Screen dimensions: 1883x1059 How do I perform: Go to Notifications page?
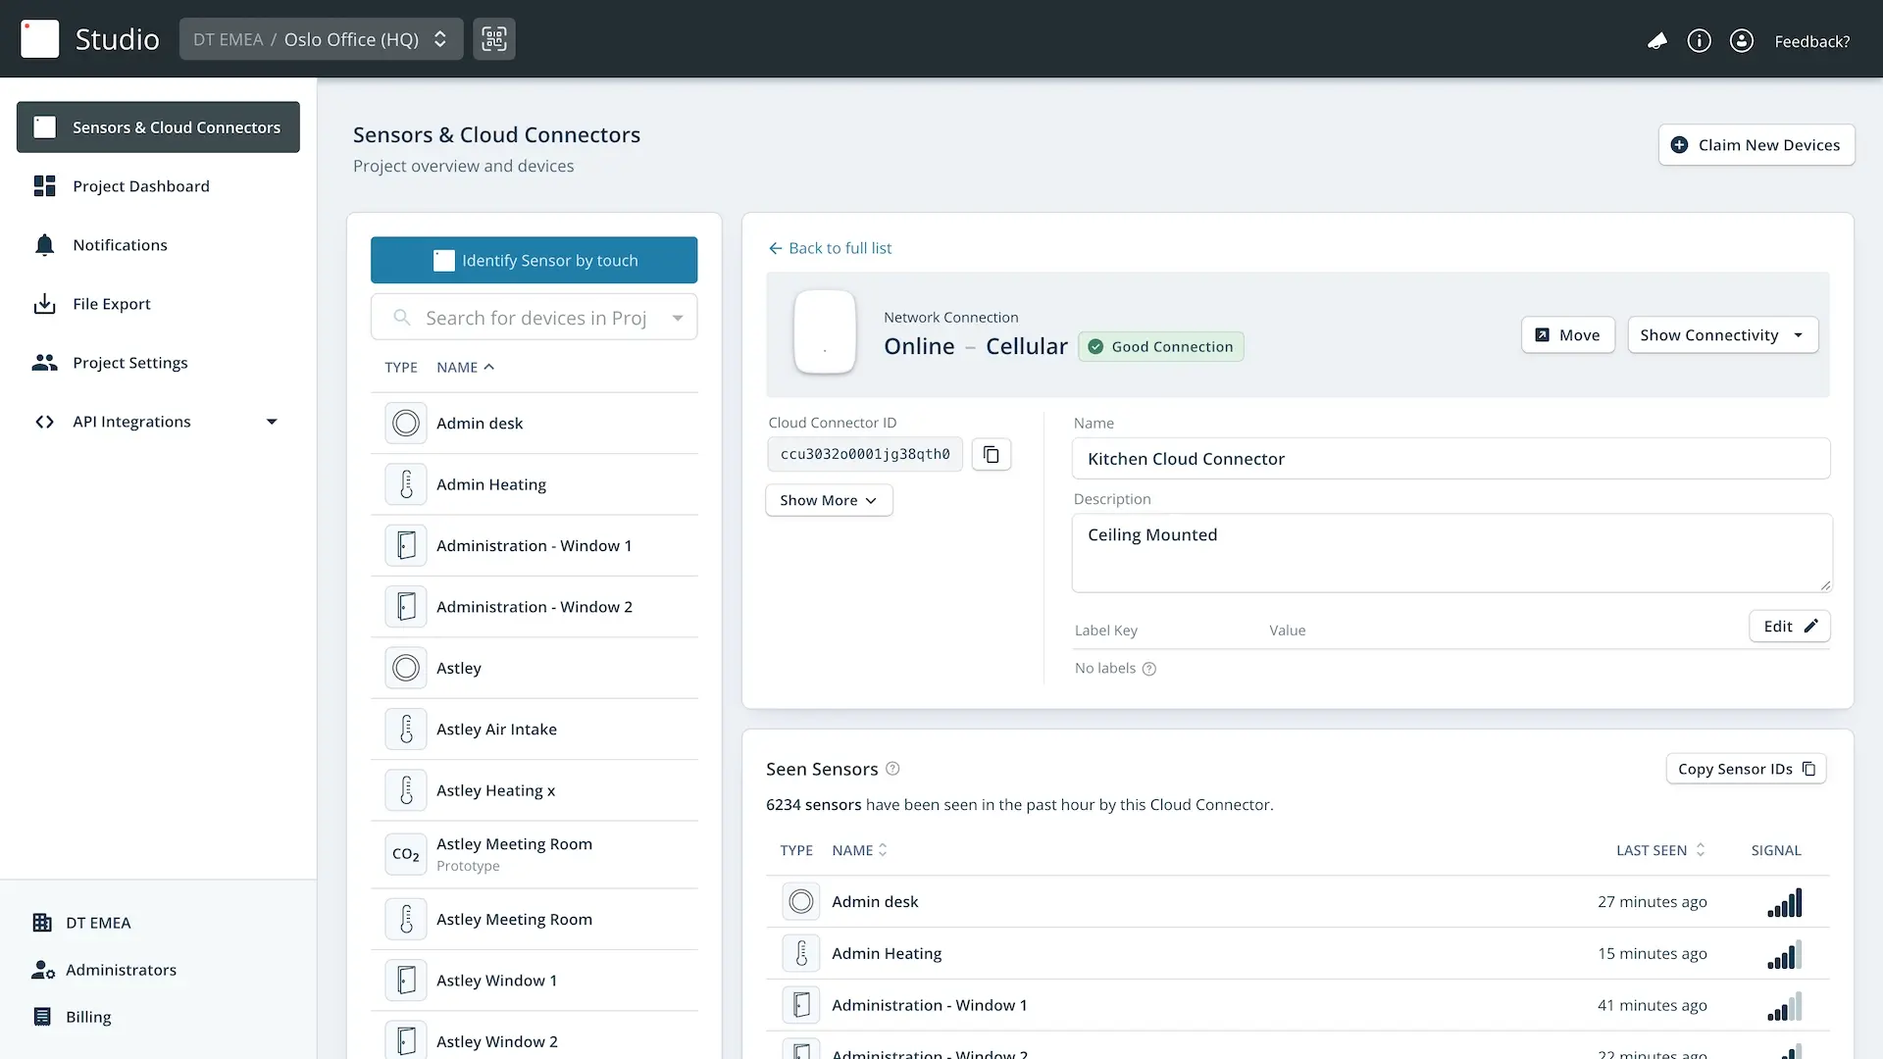coord(120,245)
